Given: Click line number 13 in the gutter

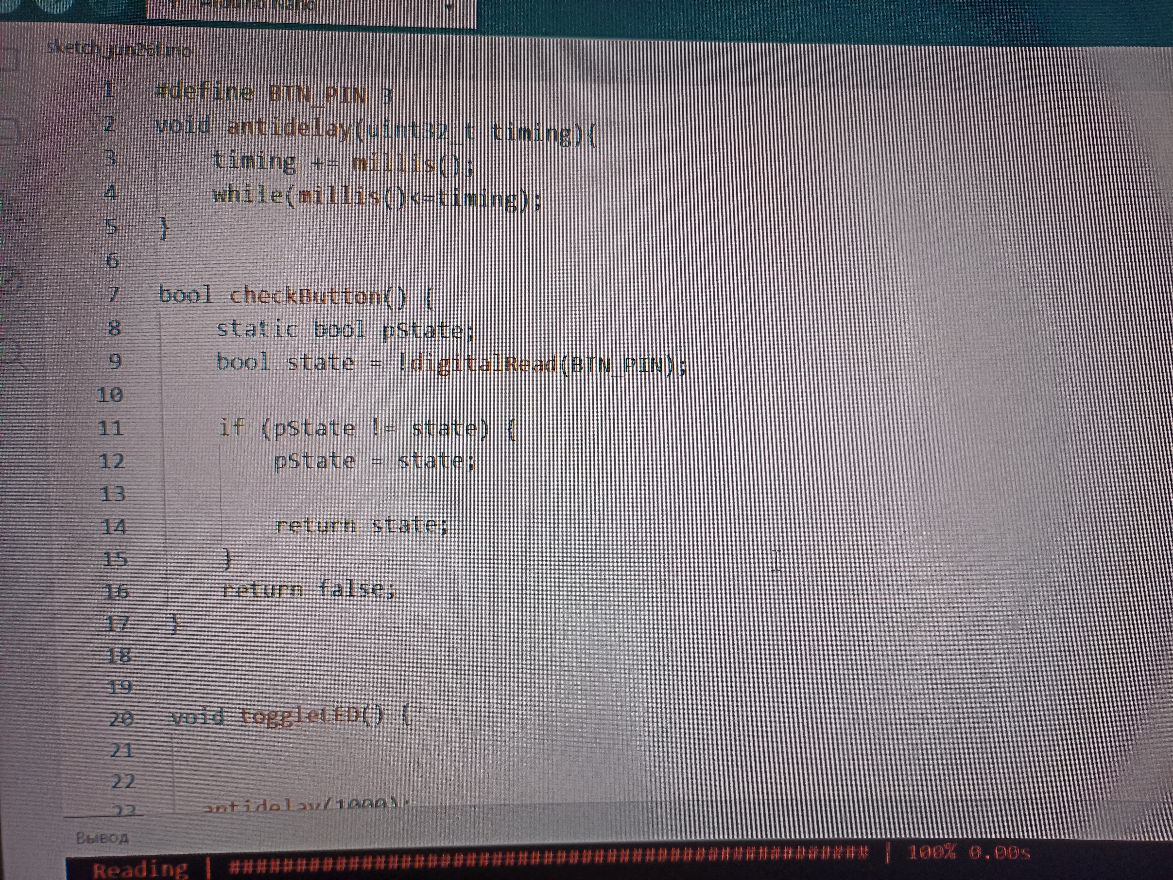Looking at the screenshot, I should 113,494.
